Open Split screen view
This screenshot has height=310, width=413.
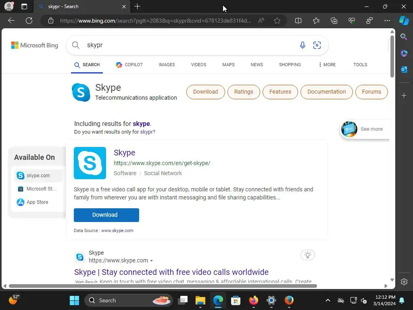pos(298,21)
